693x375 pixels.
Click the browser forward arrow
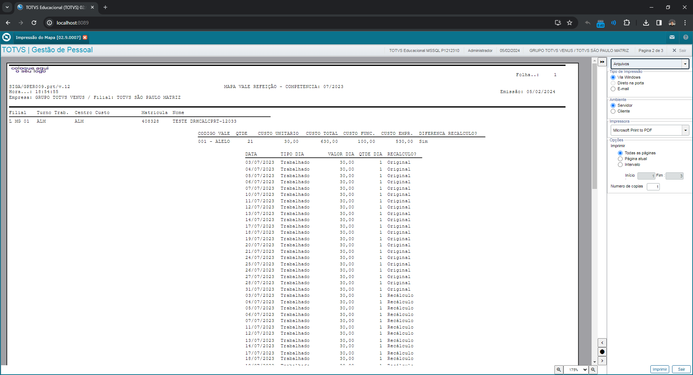[21, 23]
